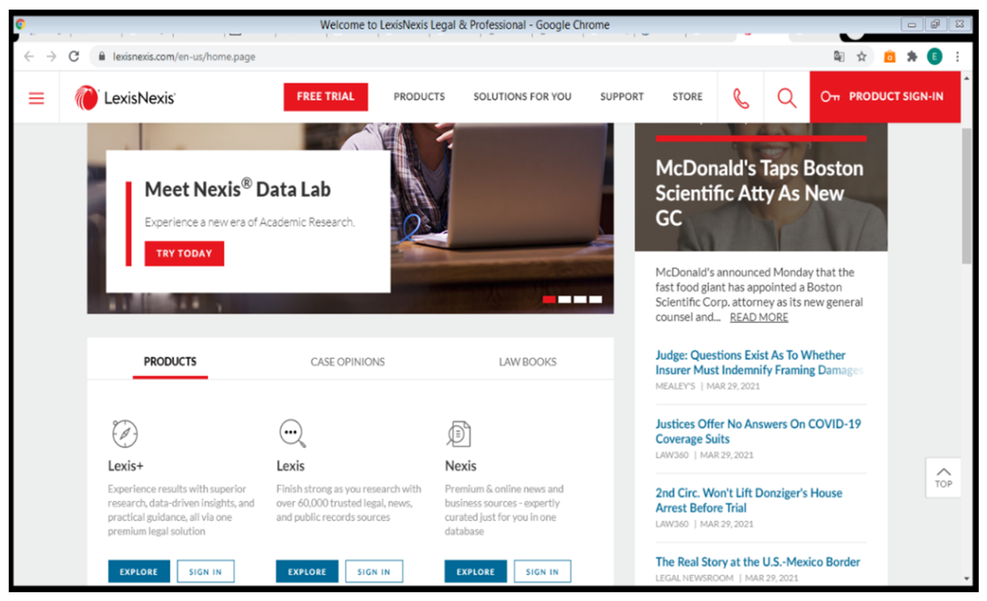Screen dimensions: 987x601
Task: Click the magnifier search icon
Action: pyautogui.click(x=786, y=98)
